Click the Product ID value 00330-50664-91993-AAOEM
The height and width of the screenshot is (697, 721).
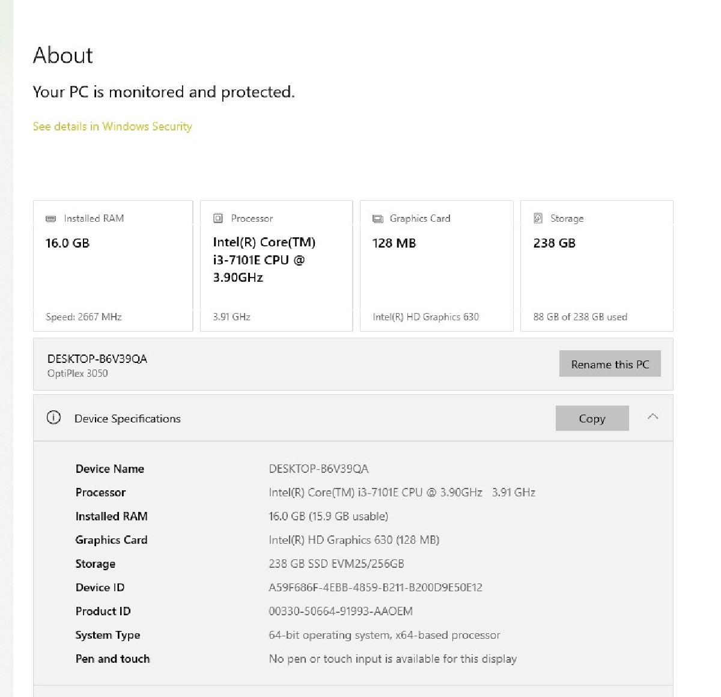pyautogui.click(x=341, y=612)
